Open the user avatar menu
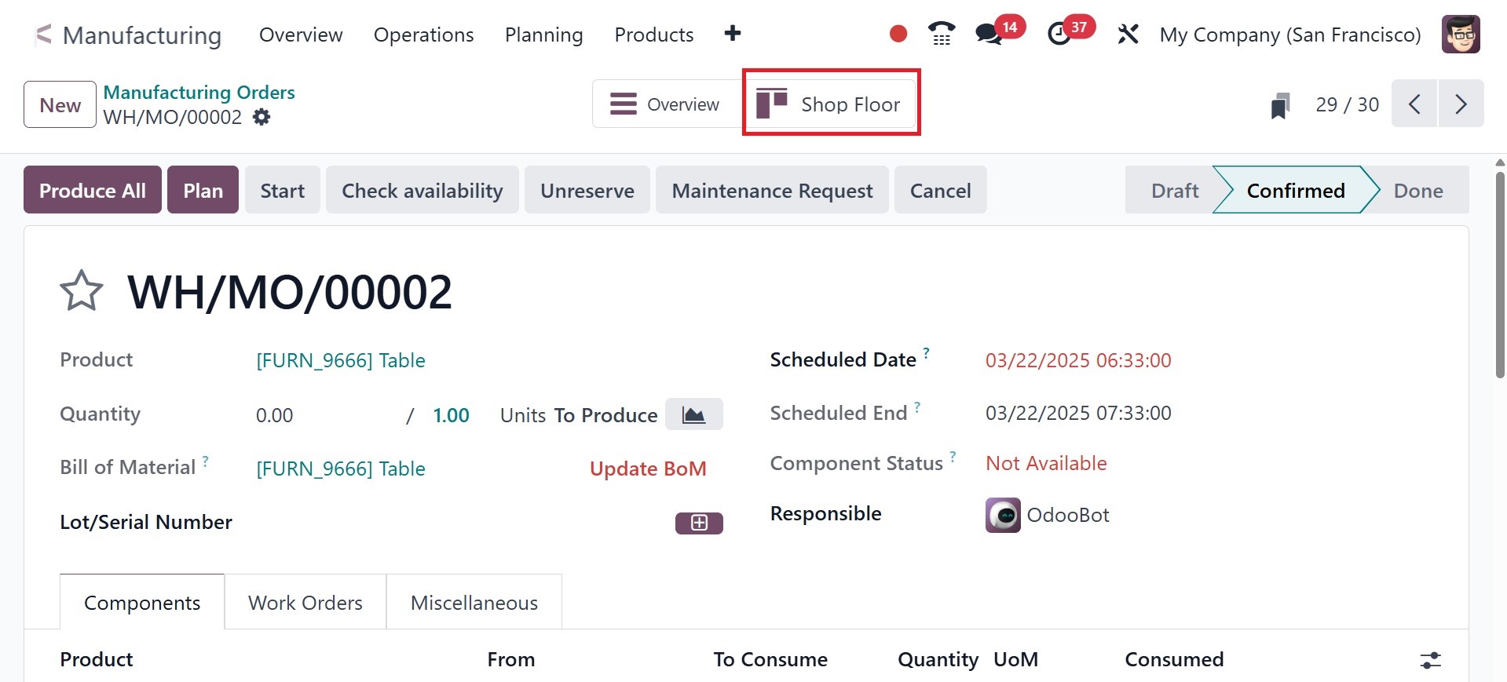 point(1461,35)
